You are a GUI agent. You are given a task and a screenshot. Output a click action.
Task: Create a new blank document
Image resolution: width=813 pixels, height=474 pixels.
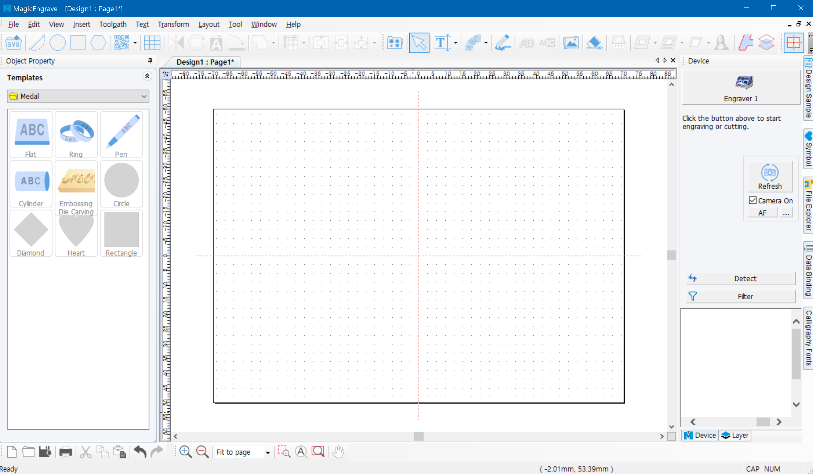12,452
